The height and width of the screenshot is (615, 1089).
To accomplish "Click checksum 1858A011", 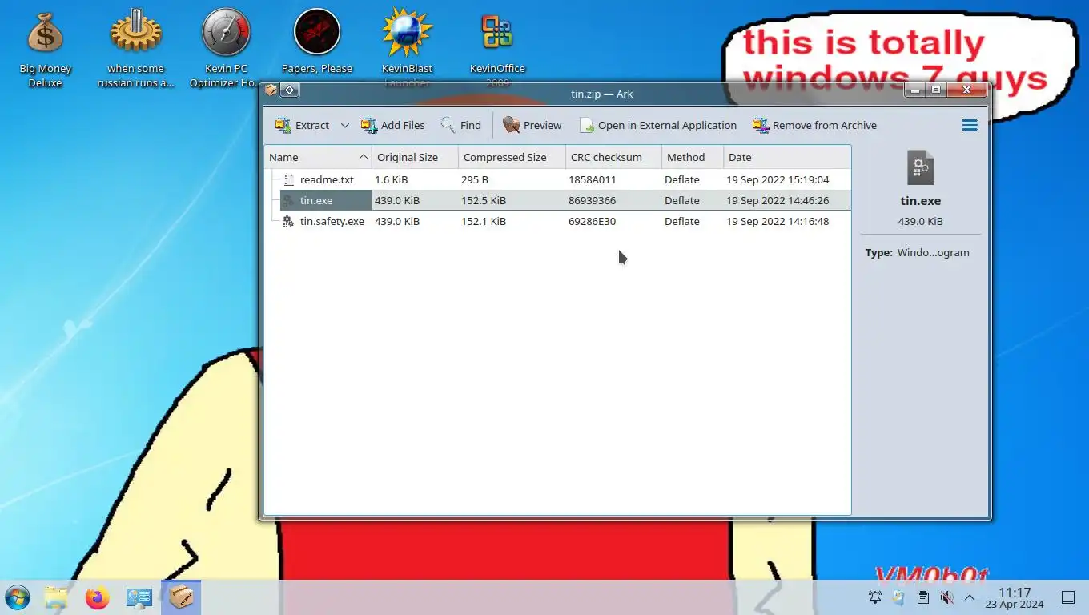I will click(x=593, y=179).
